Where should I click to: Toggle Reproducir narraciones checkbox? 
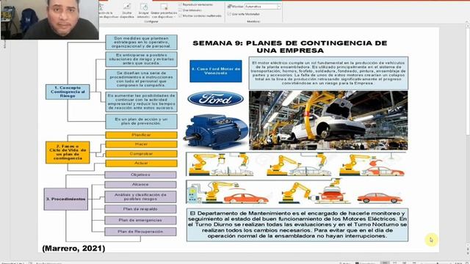point(180,5)
